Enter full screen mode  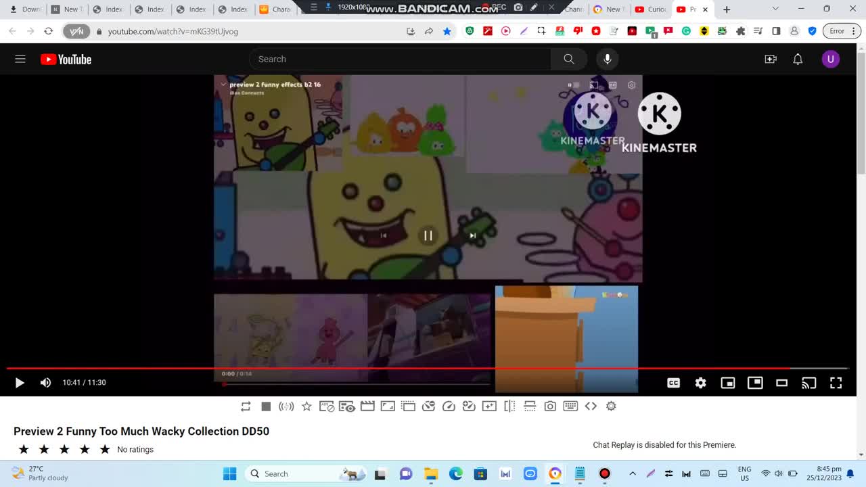[x=836, y=383]
